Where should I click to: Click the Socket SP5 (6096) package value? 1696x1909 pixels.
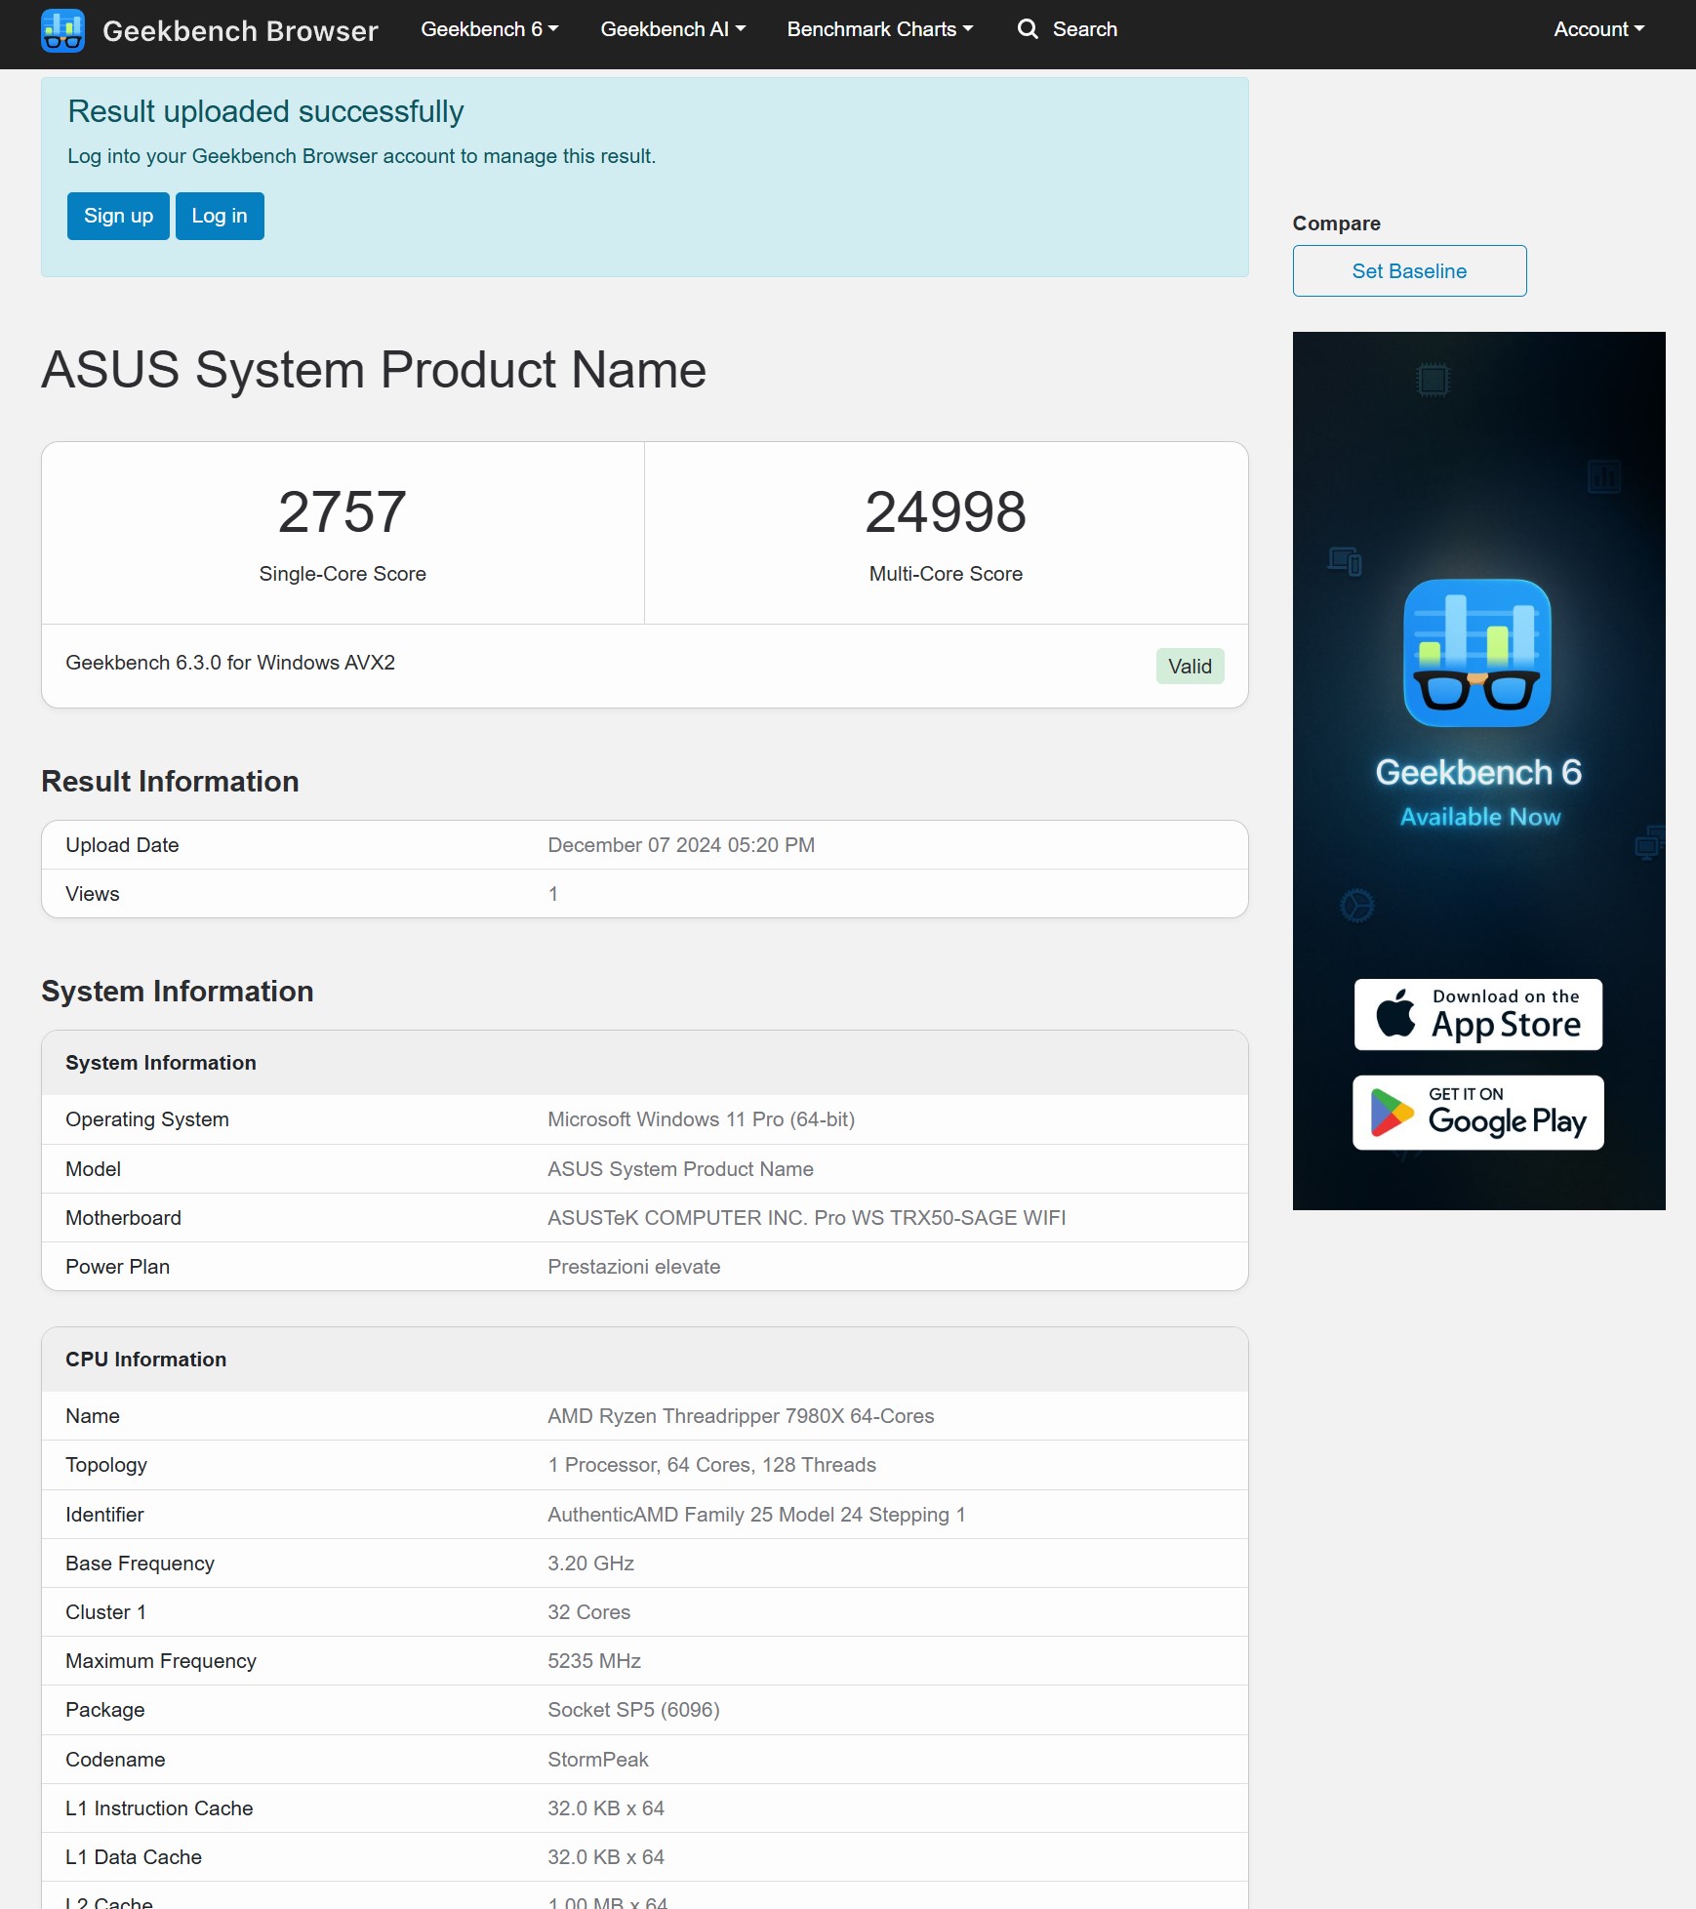click(633, 1710)
